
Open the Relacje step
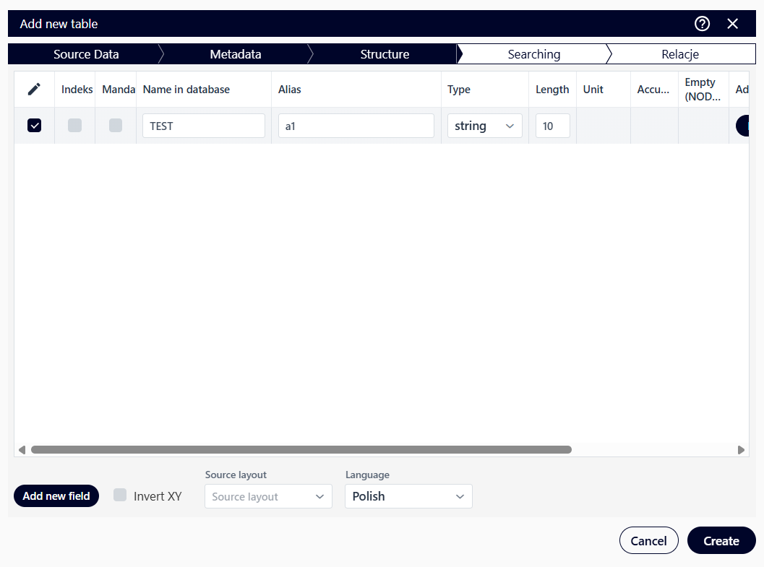click(x=679, y=54)
